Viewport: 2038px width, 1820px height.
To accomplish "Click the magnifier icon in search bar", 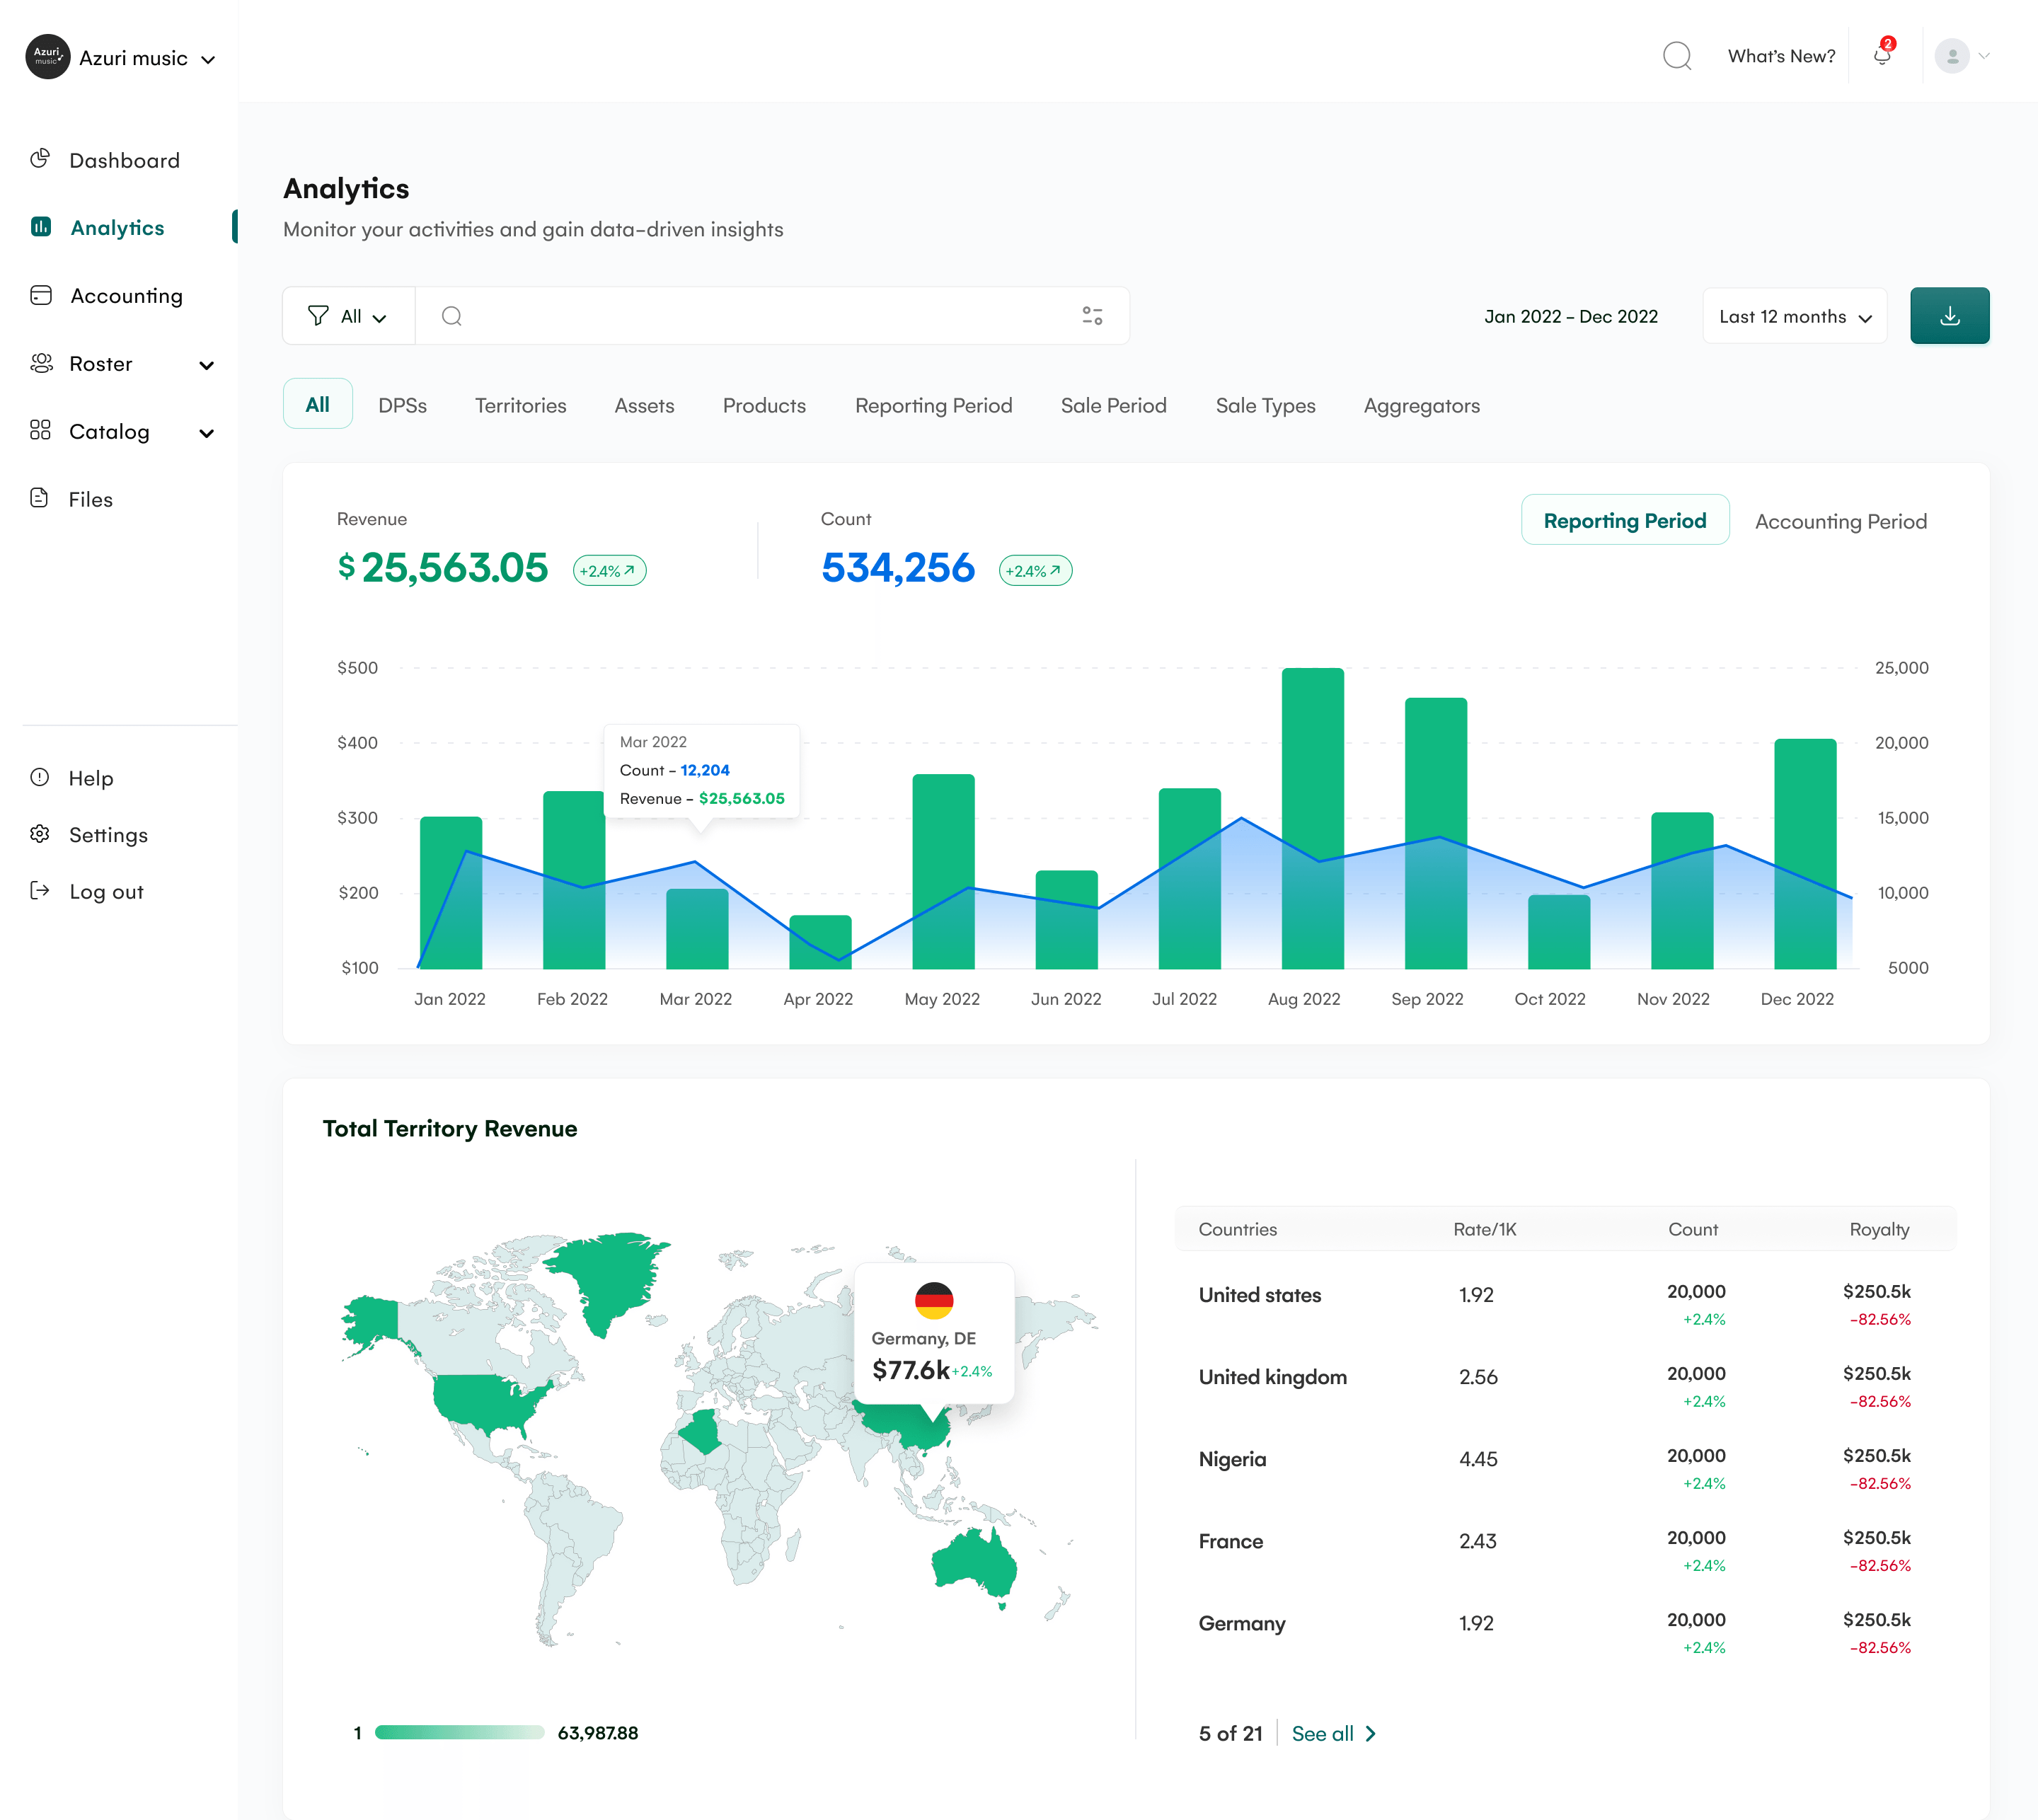I will pos(452,316).
